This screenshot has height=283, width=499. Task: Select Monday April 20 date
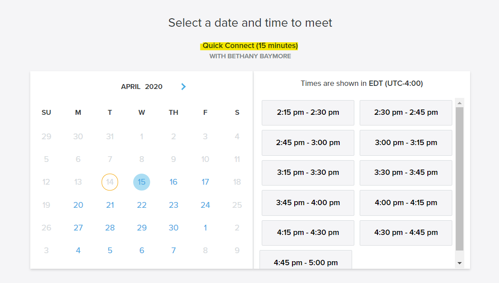point(78,205)
